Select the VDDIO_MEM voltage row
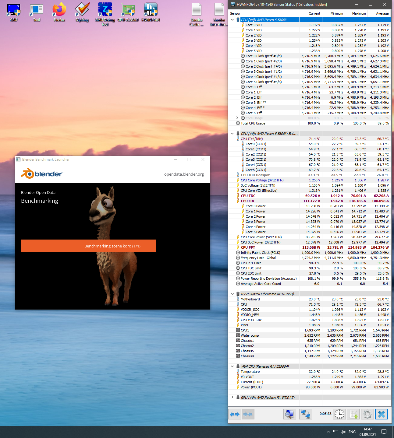Screen dimensions: 394x438 tap(310, 315)
